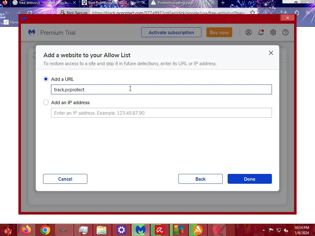Click the Start button ornament icon
Screen dimensions: 315x236
8,230
